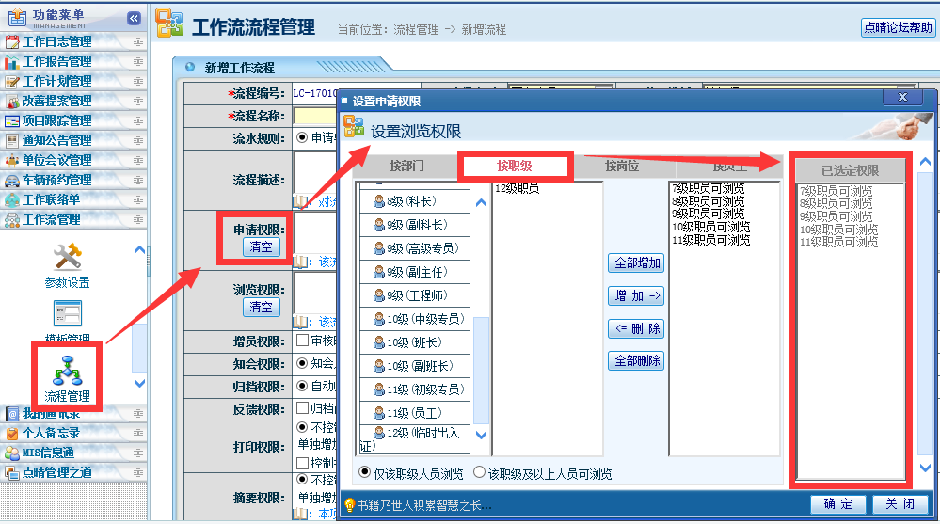Select 12级职员 in middle list
This screenshot has height=524, width=940.
(x=517, y=188)
